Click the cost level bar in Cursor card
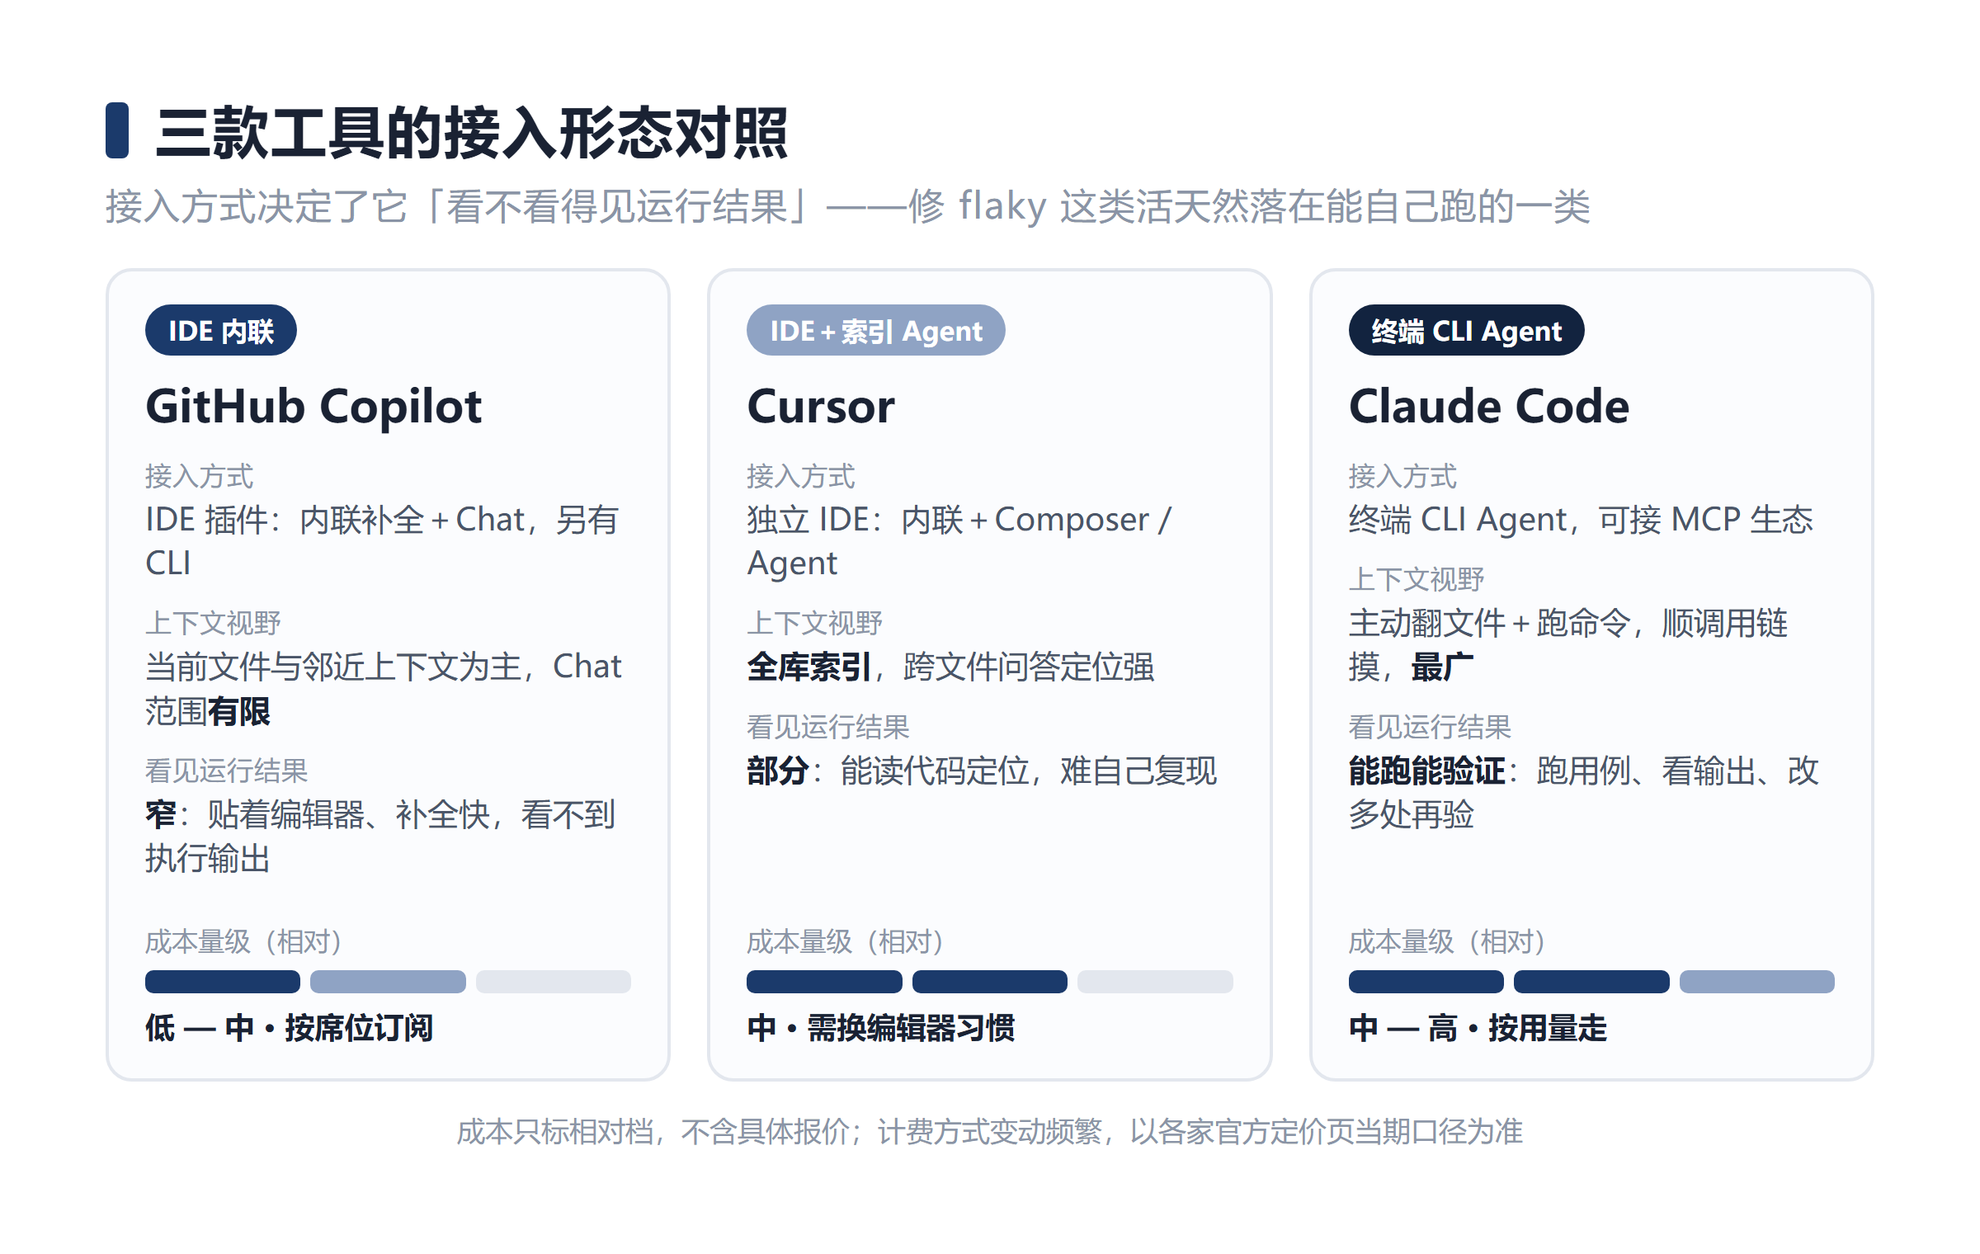Image resolution: width=1980 pixels, height=1254 pixels. point(990,982)
